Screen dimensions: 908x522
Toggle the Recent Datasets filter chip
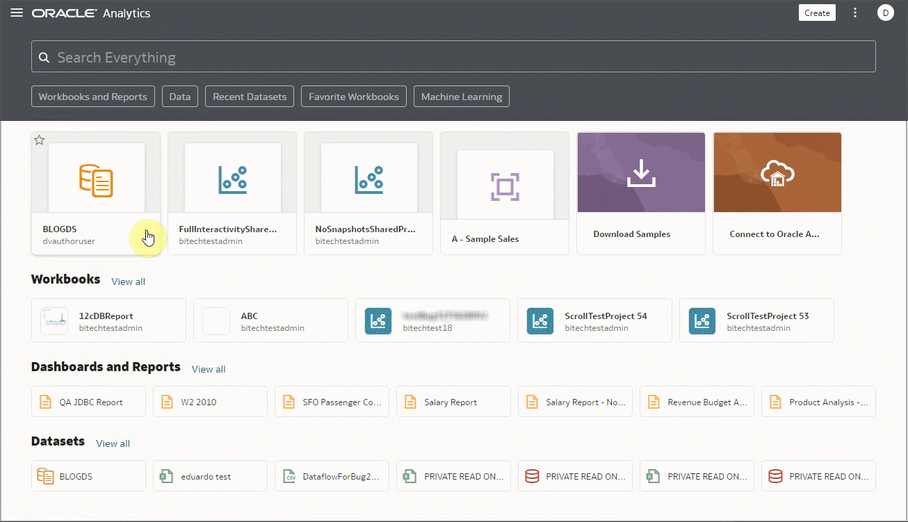[x=249, y=96]
